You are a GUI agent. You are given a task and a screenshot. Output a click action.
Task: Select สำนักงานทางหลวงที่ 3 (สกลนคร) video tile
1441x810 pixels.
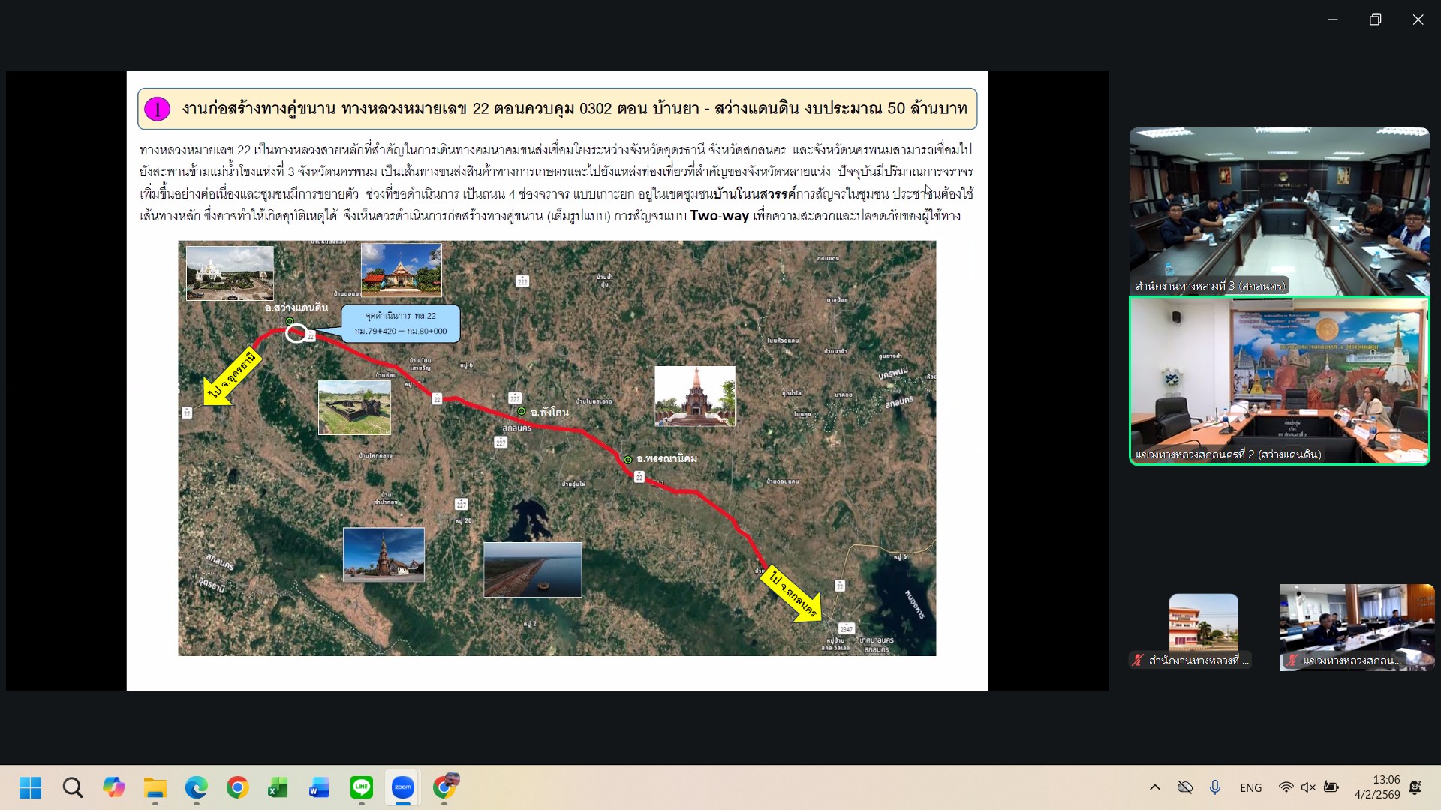[x=1279, y=211]
